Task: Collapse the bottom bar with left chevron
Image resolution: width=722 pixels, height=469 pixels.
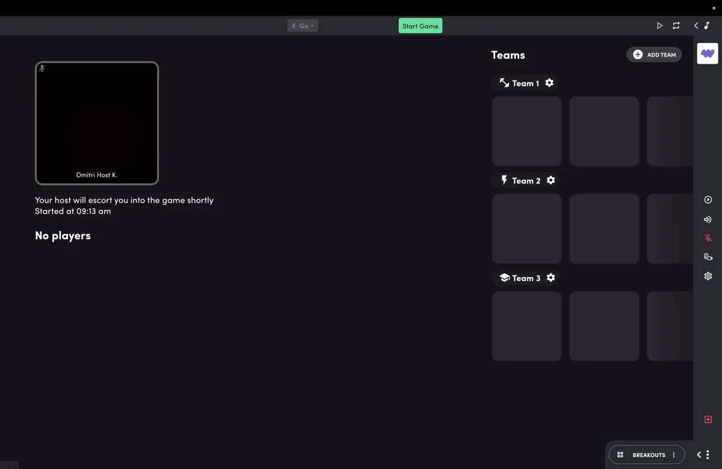Action: point(699,455)
